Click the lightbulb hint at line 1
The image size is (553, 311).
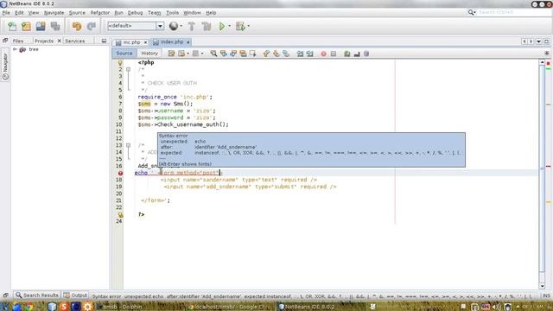[120, 63]
